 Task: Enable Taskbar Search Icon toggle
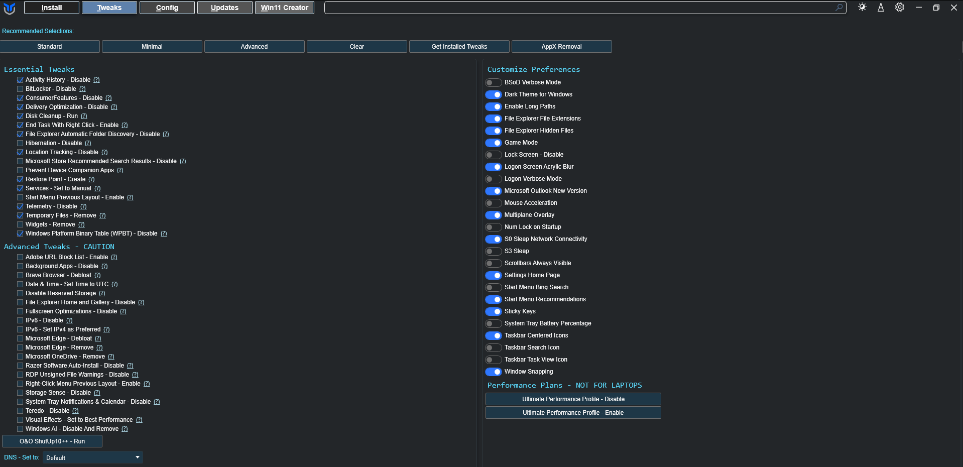pyautogui.click(x=494, y=347)
